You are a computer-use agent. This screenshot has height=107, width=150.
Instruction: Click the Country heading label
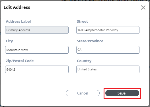pyautogui.click(x=84, y=61)
